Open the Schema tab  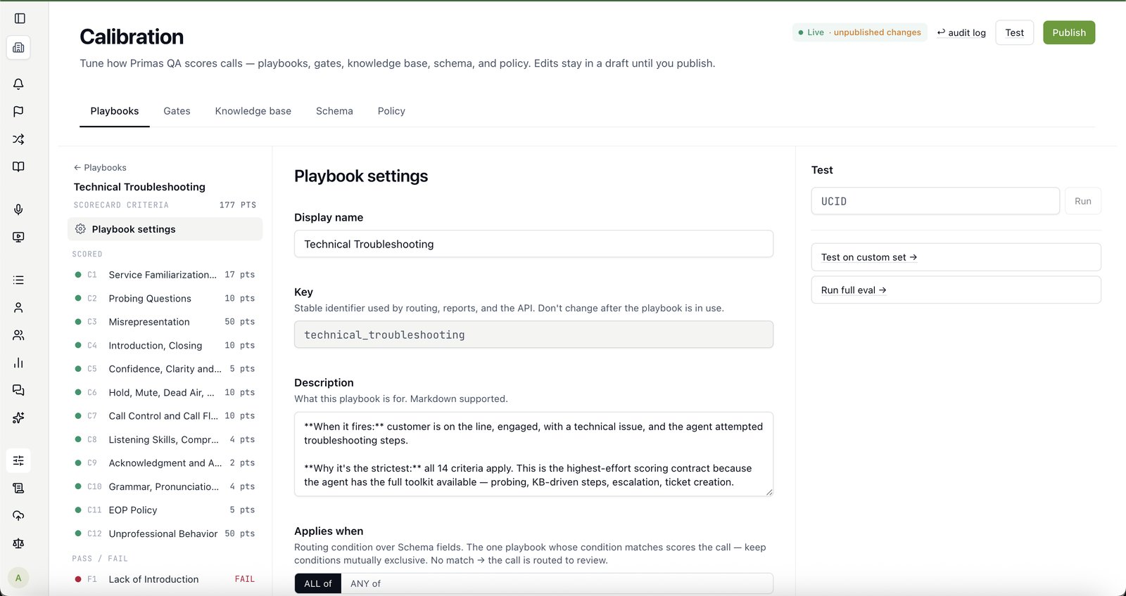pyautogui.click(x=334, y=111)
